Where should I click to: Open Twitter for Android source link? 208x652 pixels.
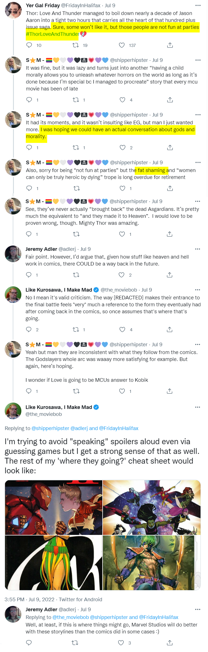(80, 599)
